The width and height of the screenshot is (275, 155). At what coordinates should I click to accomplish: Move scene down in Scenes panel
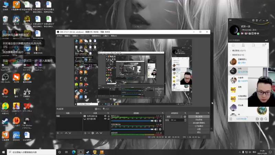pyautogui.click(x=70, y=133)
